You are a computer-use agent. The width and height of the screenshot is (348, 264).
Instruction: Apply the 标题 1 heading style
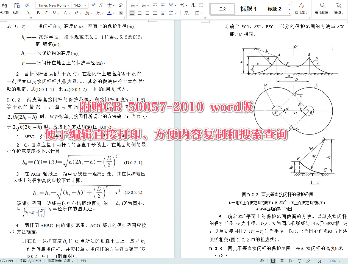pyautogui.click(x=248, y=9)
